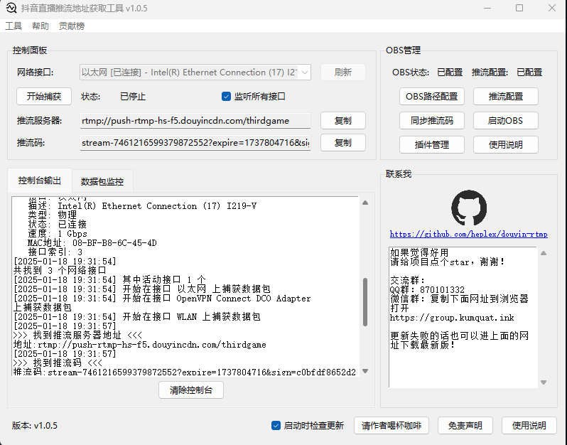This screenshot has width=567, height=445.
Task: Click the 推流码 text field
Action: point(195,143)
